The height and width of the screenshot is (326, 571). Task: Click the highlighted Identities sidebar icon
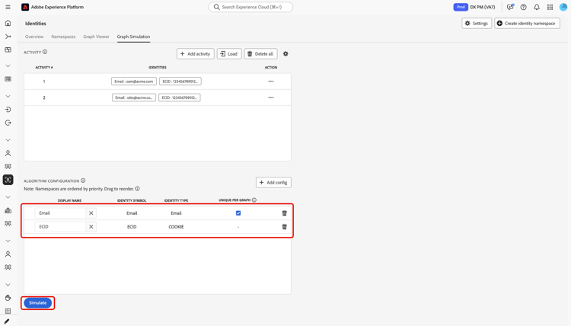pos(8,180)
